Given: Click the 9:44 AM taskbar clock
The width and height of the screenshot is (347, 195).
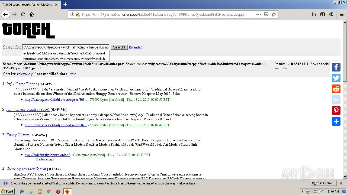Looking at the screenshot, I should 333,191.
